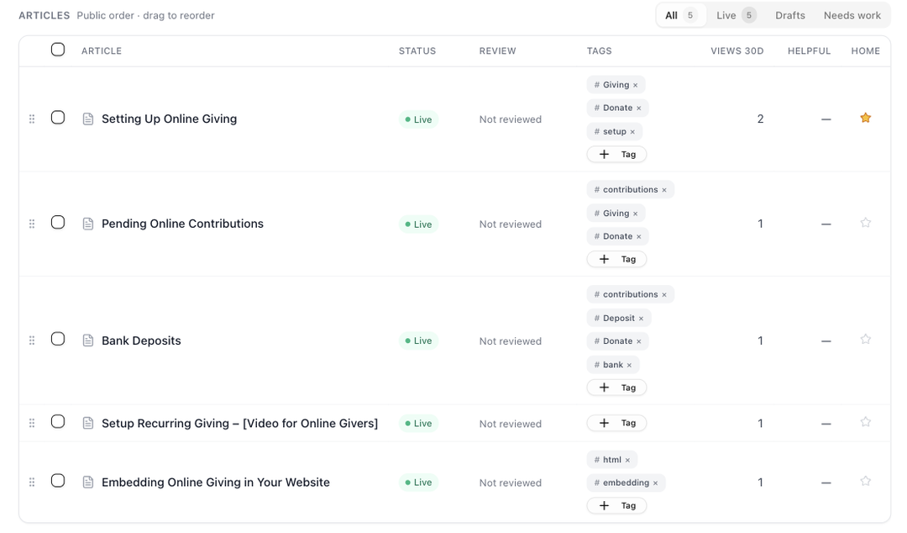This screenshot has width=907, height=533.
Task: Click document icon beside Bank Deposits
Action: [88, 340]
